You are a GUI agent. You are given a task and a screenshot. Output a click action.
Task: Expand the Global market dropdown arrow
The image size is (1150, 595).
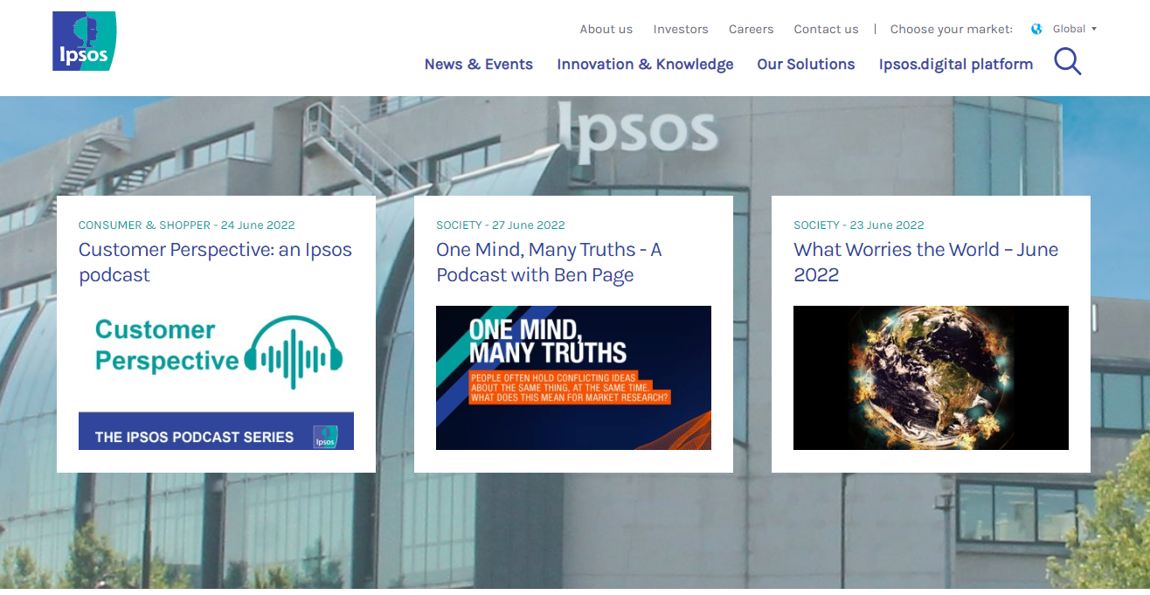1093,29
